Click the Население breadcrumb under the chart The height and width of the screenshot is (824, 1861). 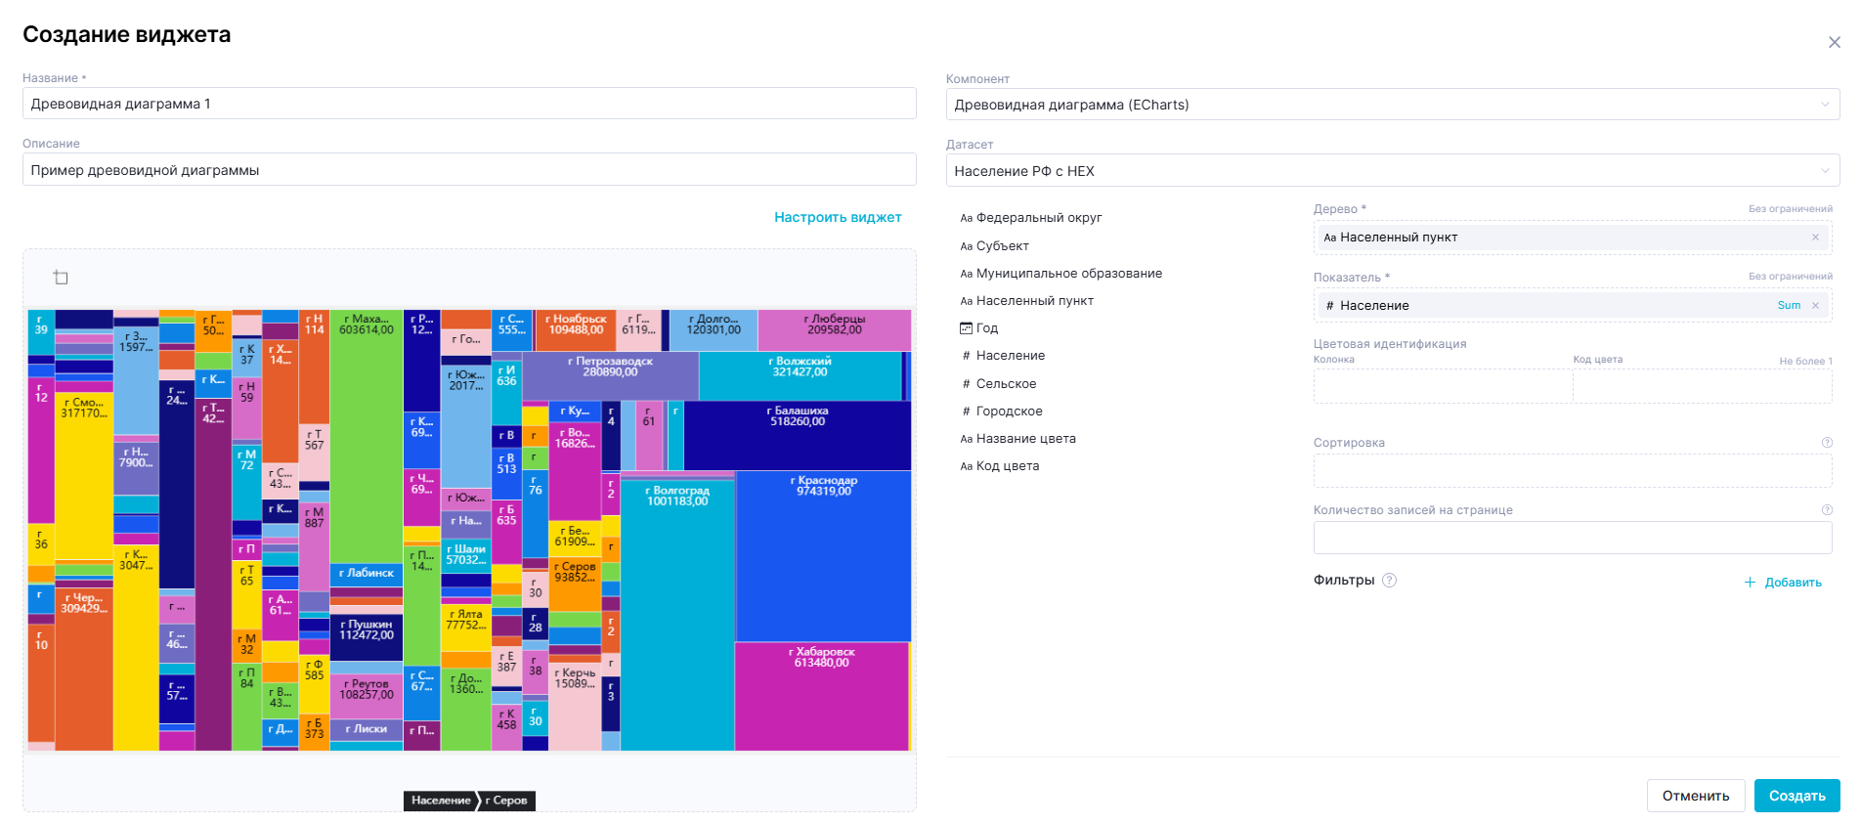[x=441, y=801]
